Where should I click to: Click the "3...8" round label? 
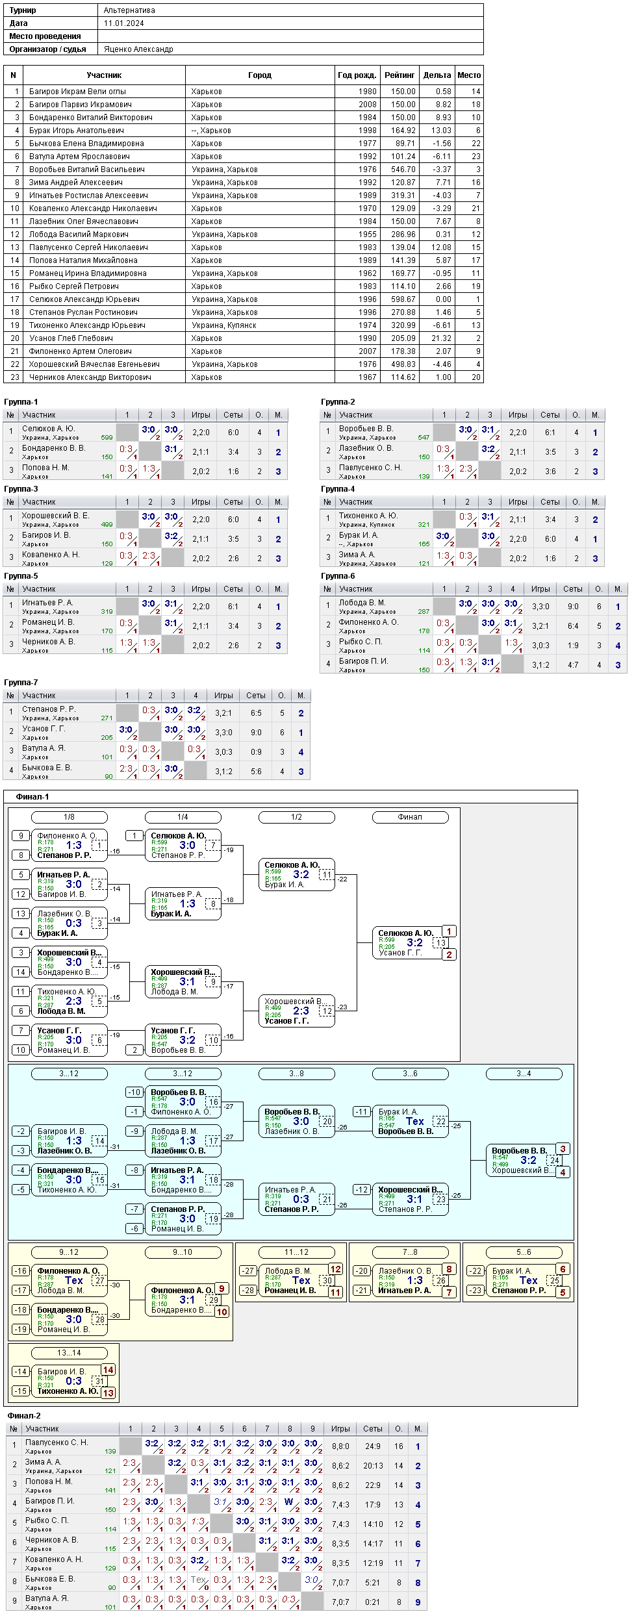point(296,1074)
